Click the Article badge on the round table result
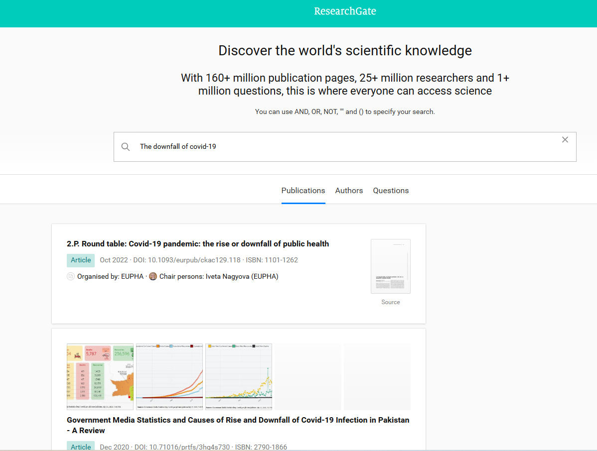Image resolution: width=597 pixels, height=451 pixels. 80,260
